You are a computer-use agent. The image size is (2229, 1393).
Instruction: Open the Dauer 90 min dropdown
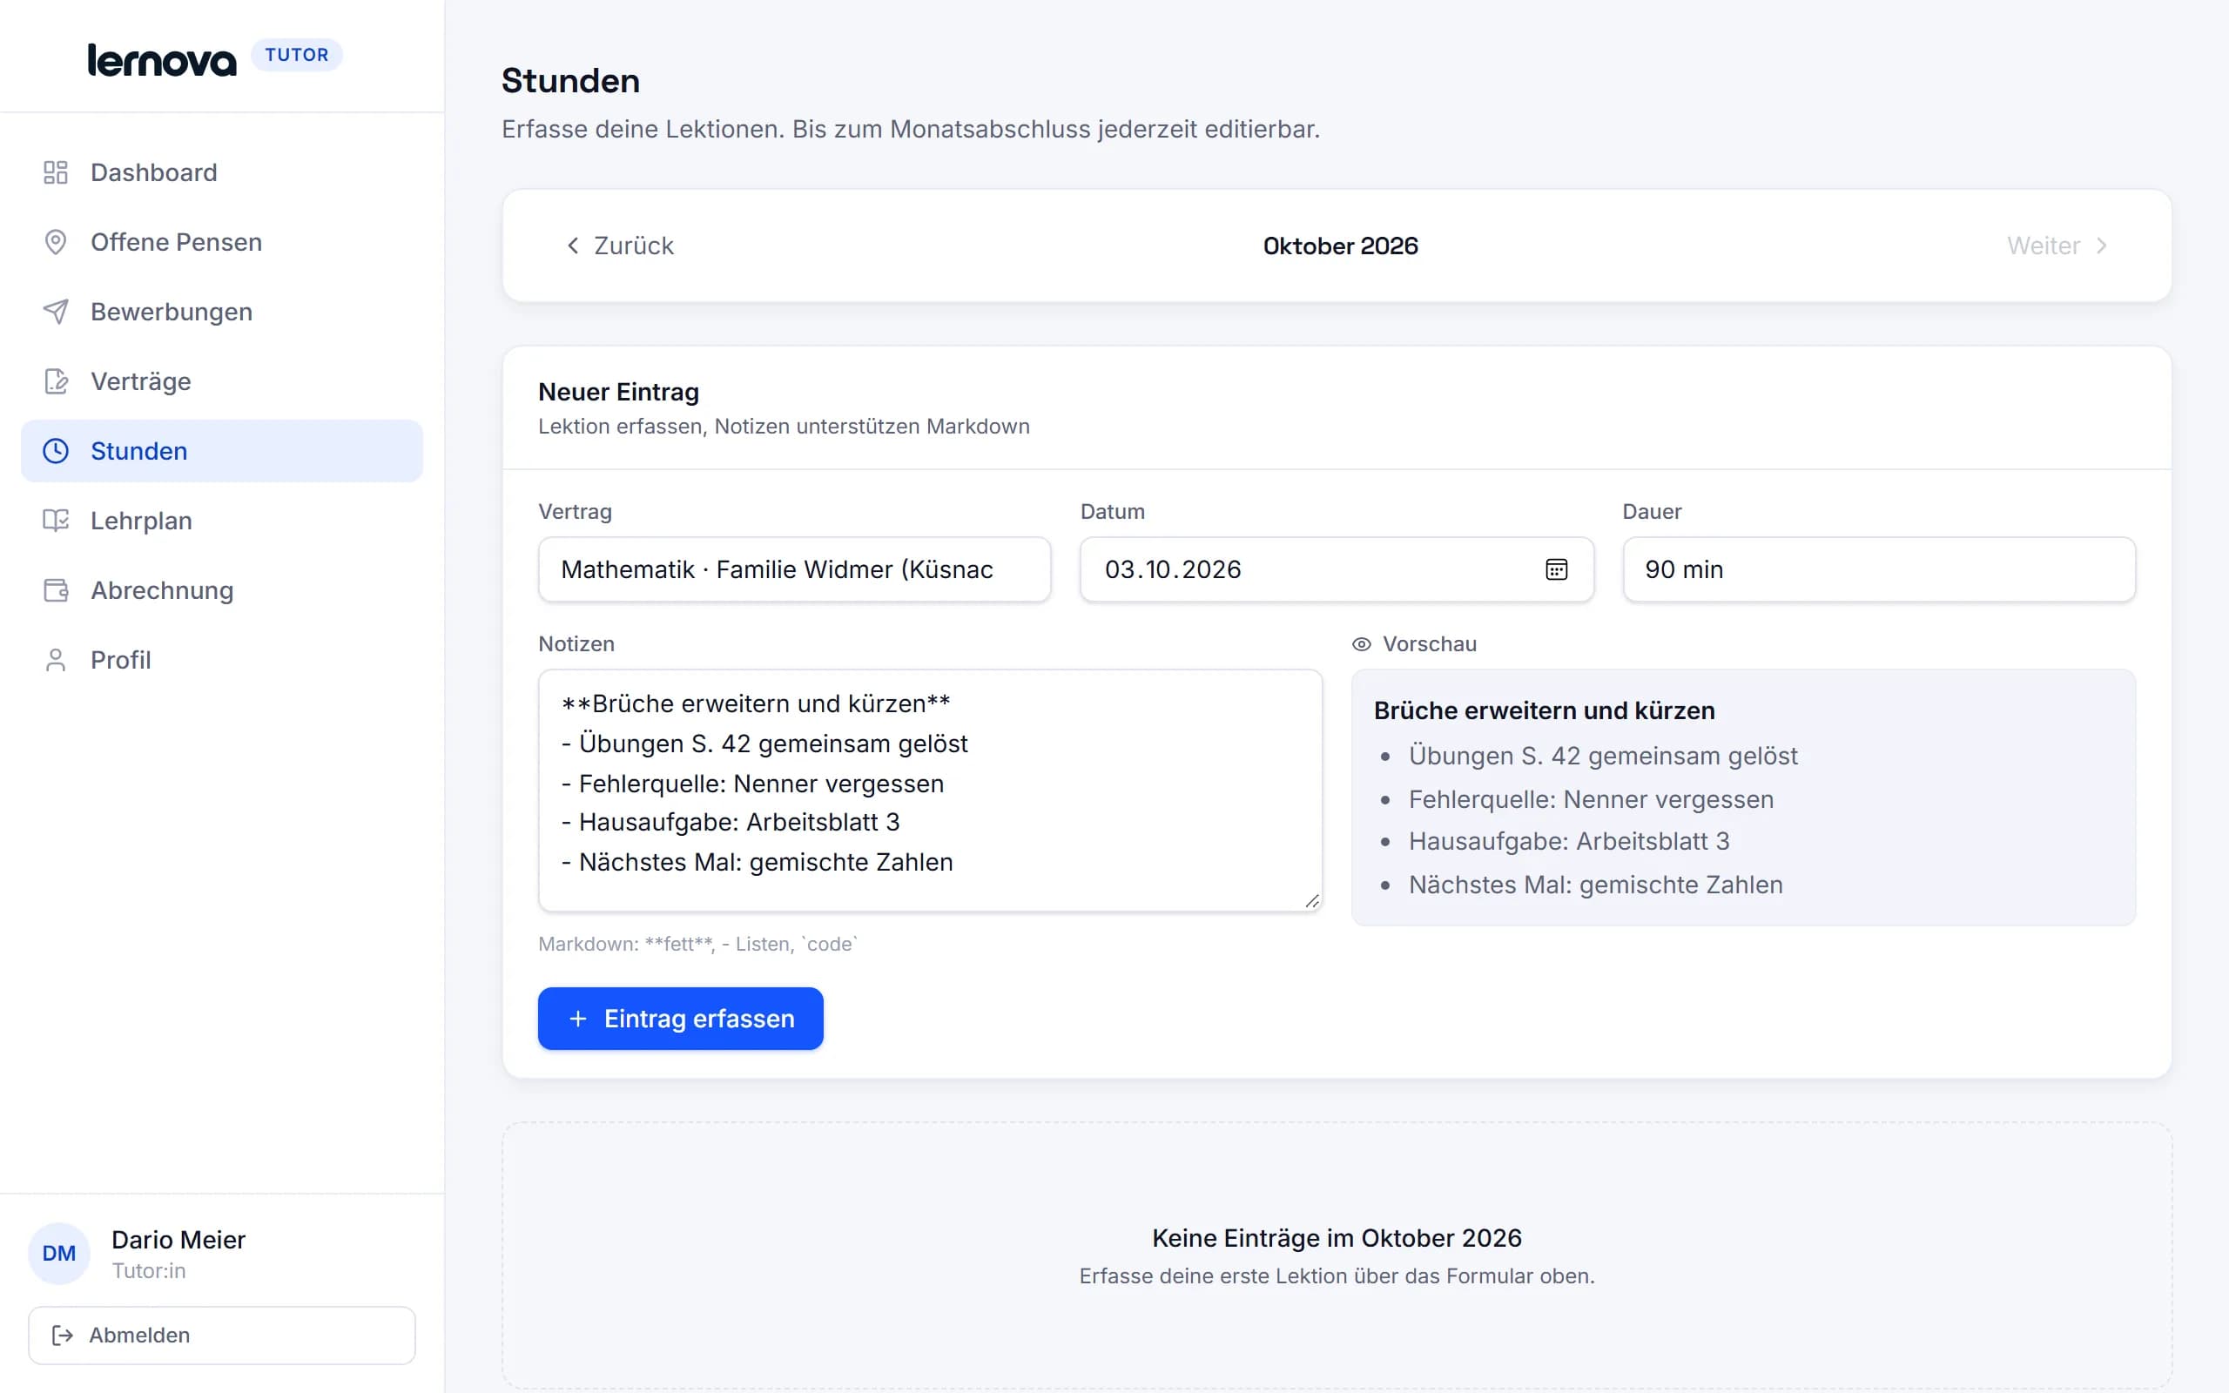[1878, 569]
